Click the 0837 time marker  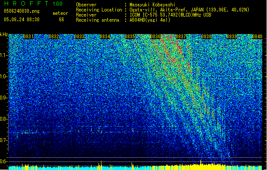coord(181,37)
